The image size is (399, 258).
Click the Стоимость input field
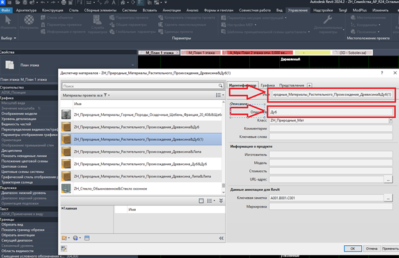pos(331,171)
